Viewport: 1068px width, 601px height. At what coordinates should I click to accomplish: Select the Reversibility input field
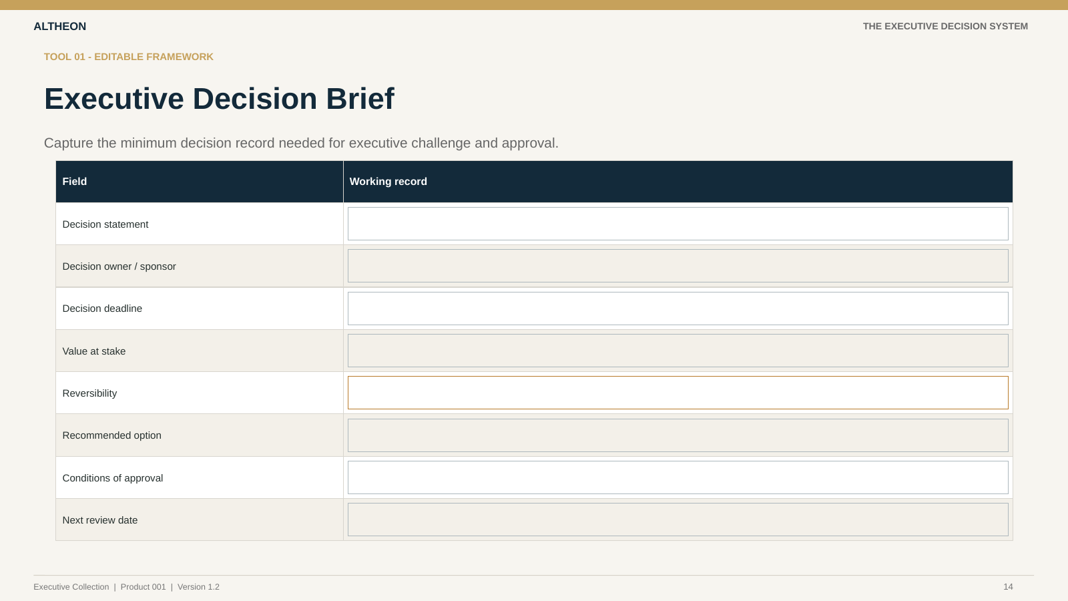click(x=678, y=393)
